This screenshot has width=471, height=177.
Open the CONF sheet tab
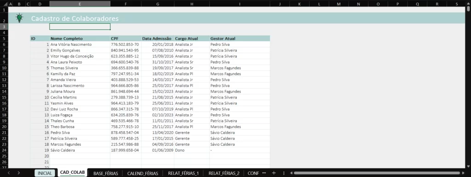click(253, 173)
